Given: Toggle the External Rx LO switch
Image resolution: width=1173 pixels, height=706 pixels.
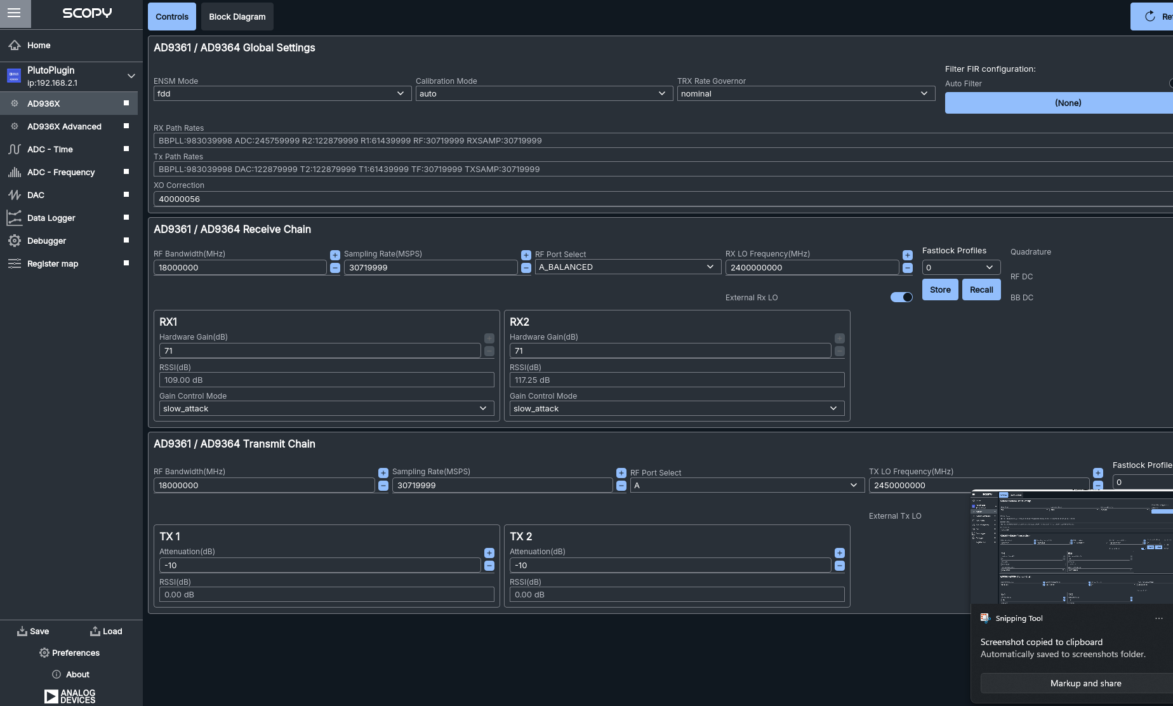Looking at the screenshot, I should 901,297.
